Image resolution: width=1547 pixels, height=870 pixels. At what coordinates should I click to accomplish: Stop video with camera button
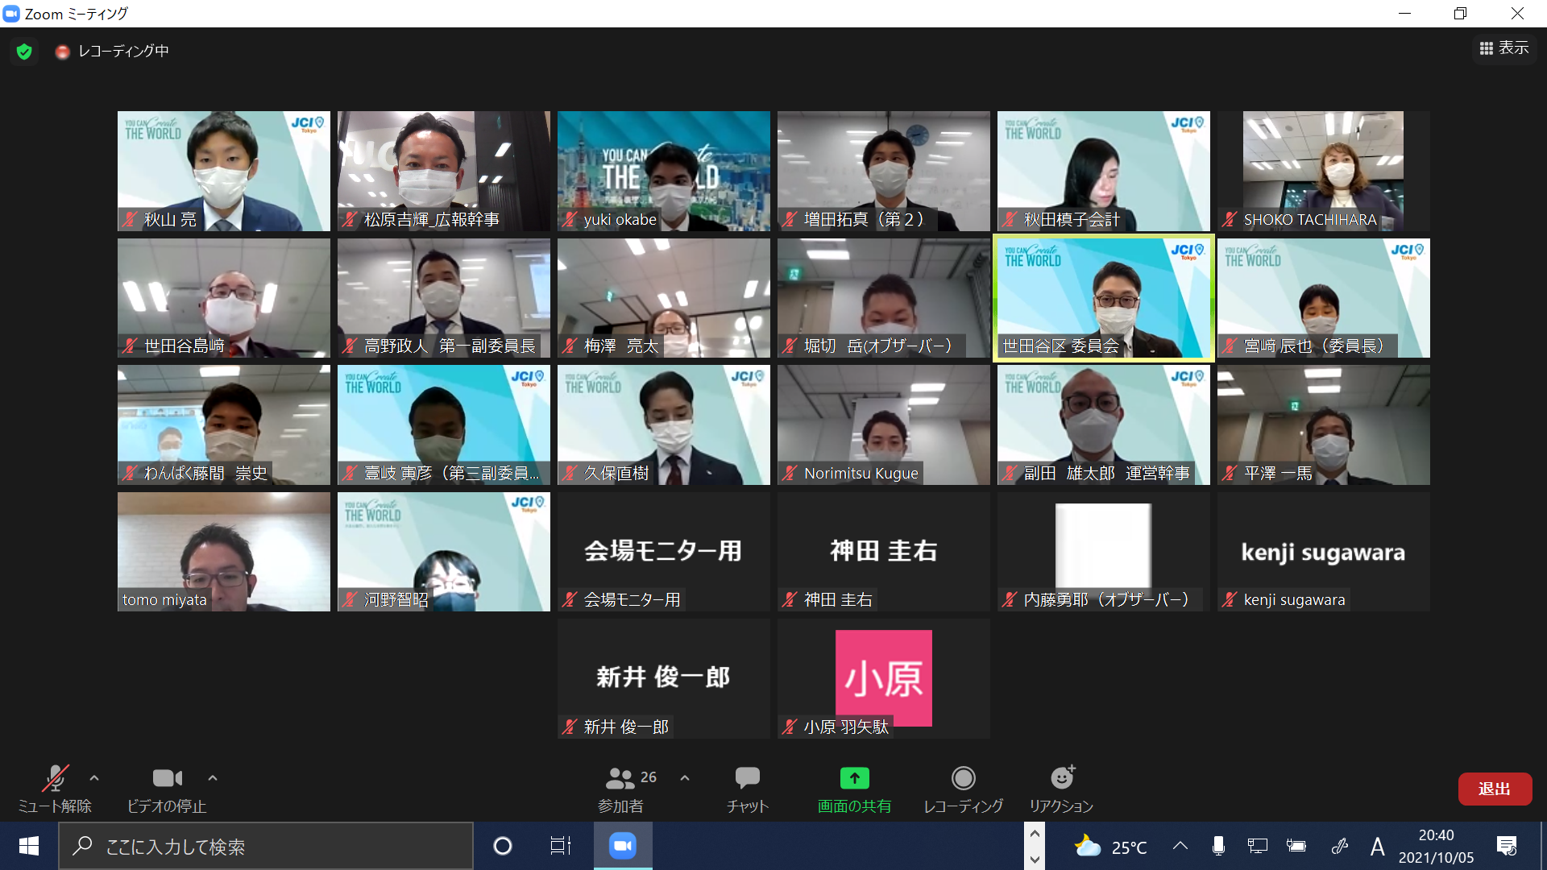[x=167, y=778]
